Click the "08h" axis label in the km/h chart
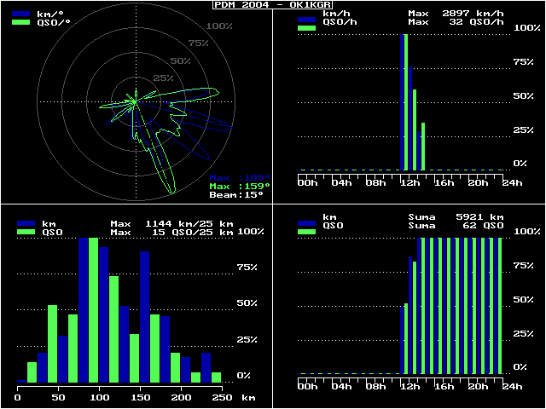 coord(375,183)
